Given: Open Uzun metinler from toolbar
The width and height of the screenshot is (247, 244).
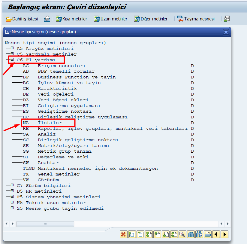Looking at the screenshot, I should point(110,19).
